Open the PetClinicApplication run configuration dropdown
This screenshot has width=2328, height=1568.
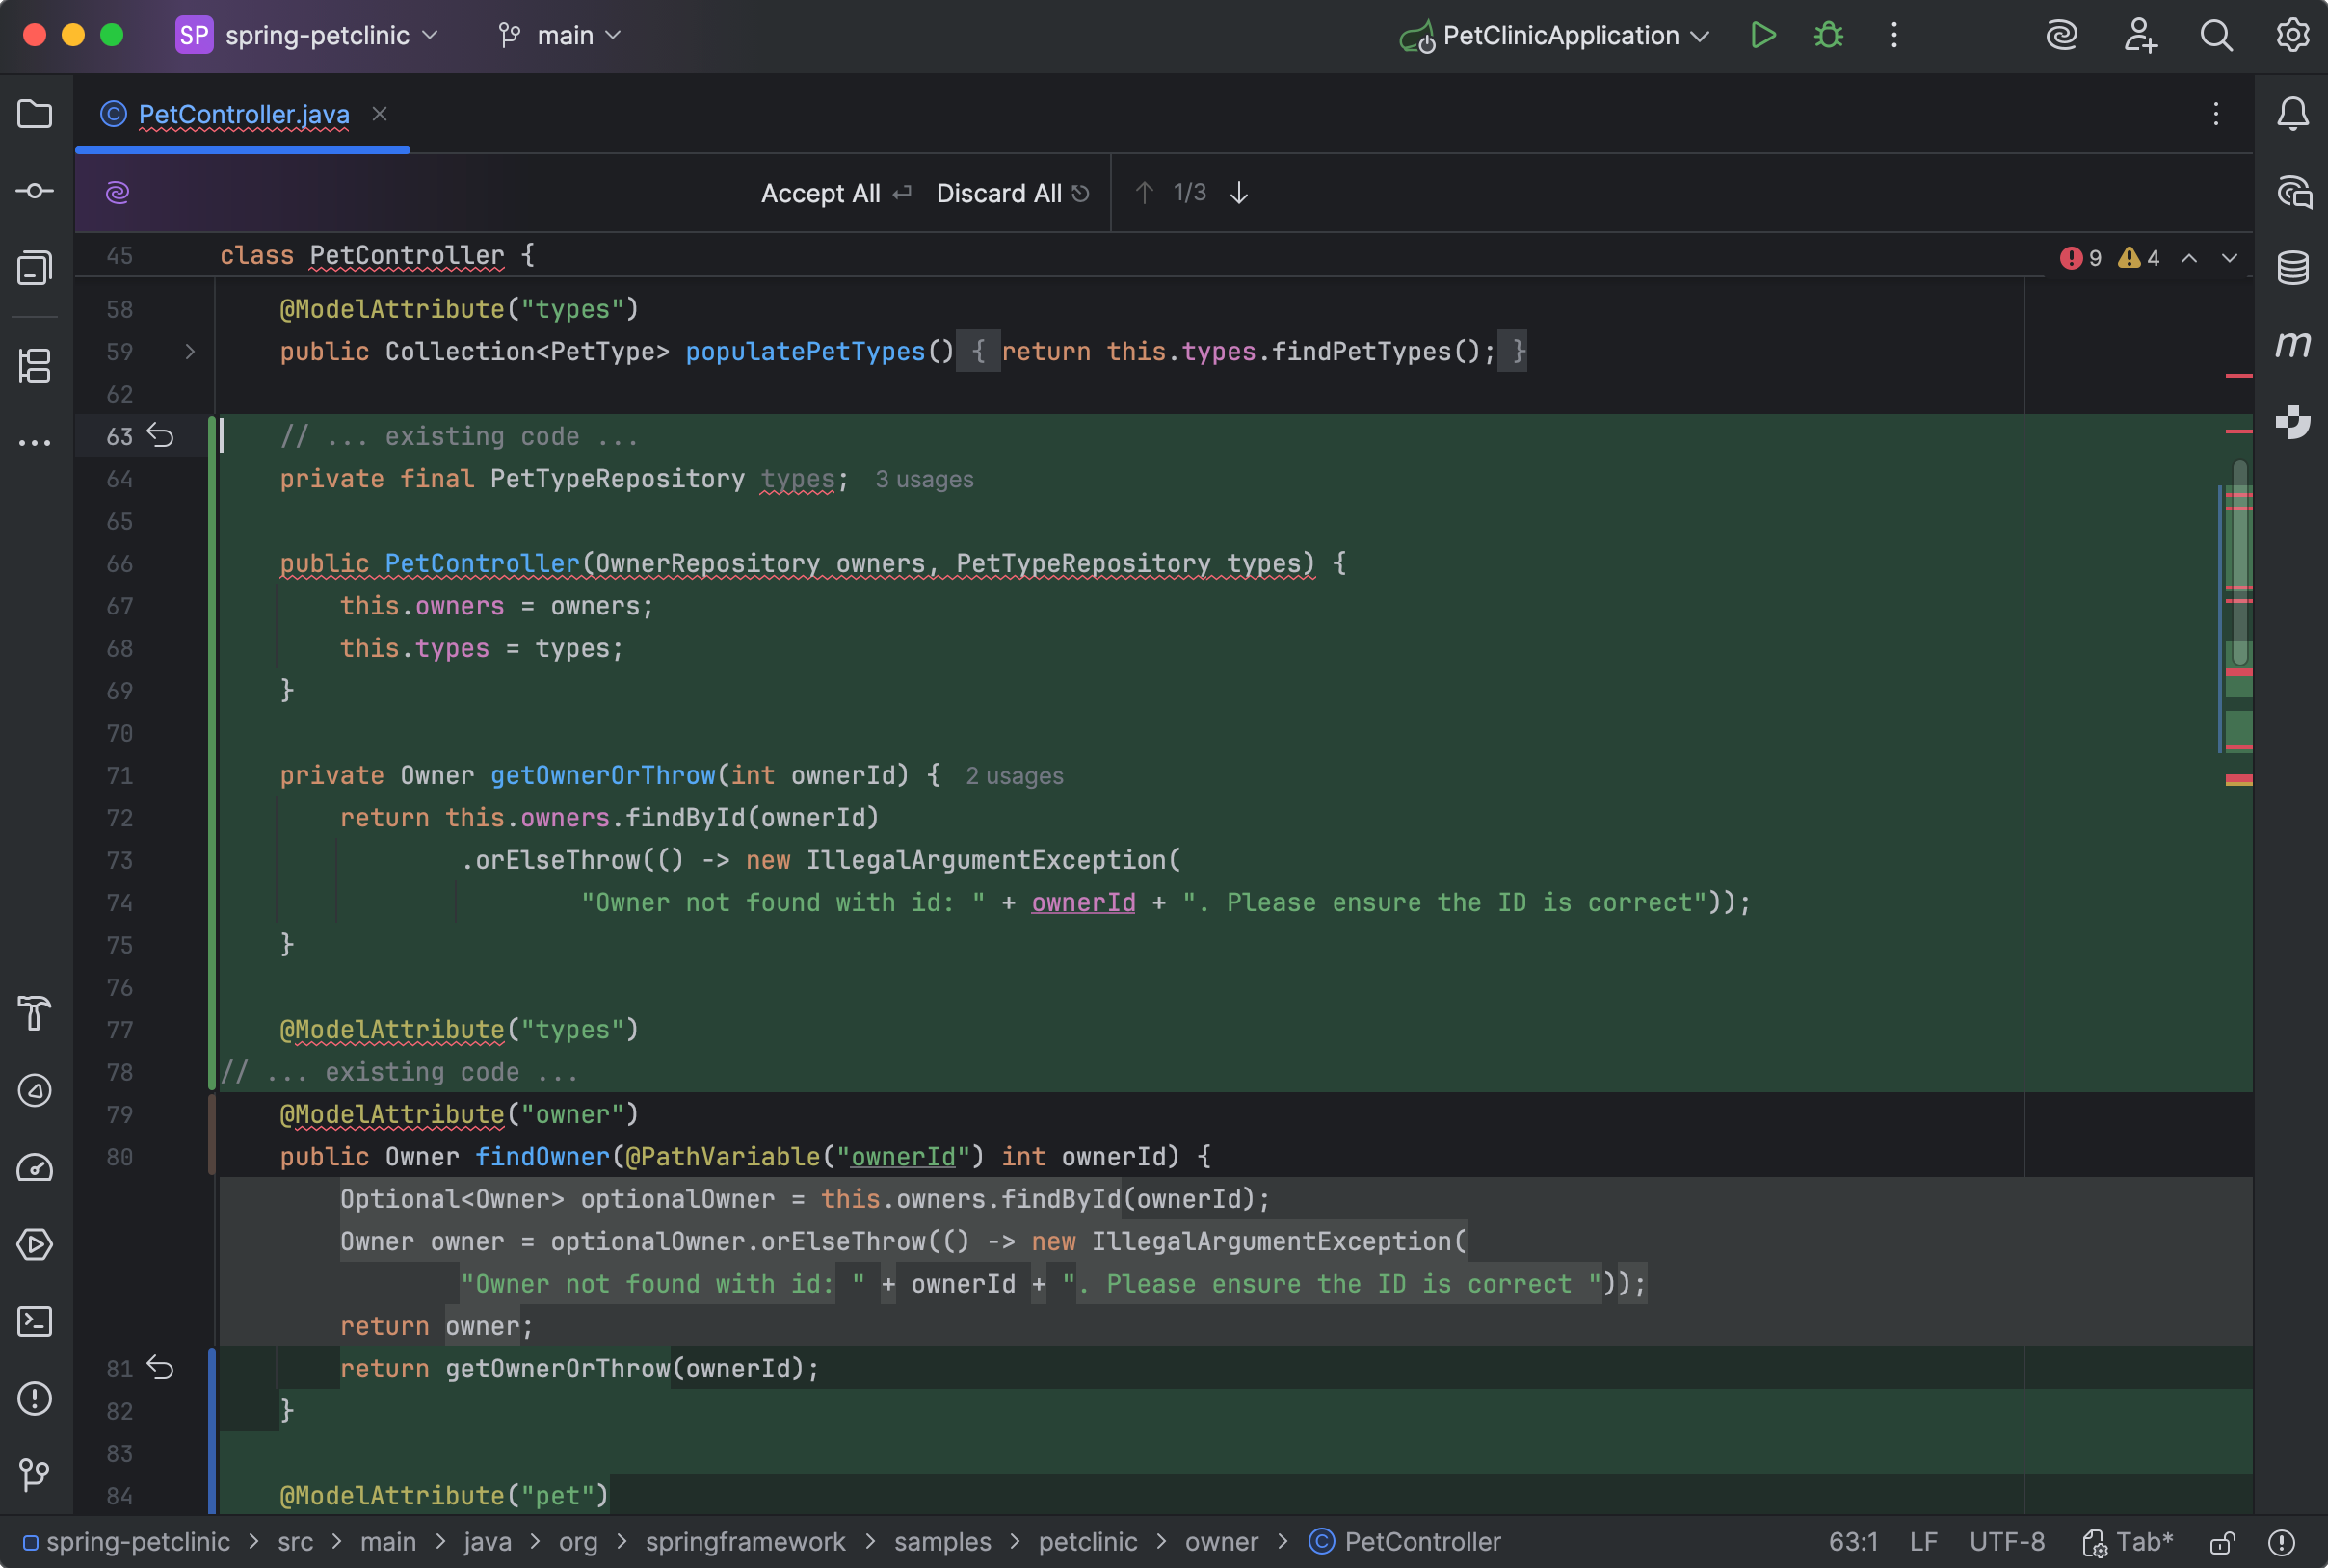(1699, 35)
